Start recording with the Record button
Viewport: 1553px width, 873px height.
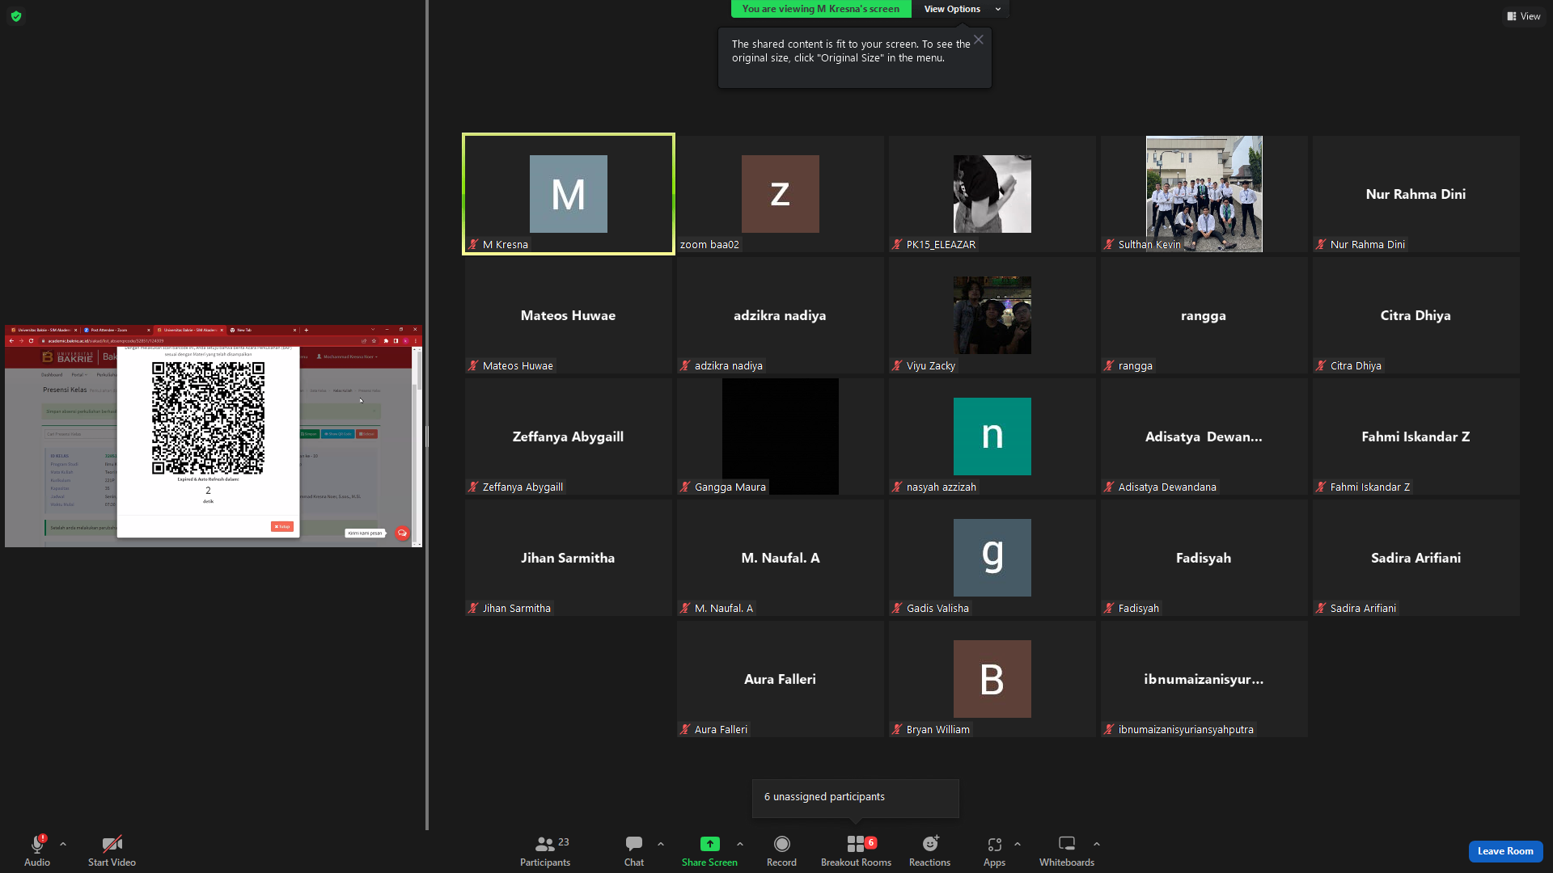pos(781,850)
